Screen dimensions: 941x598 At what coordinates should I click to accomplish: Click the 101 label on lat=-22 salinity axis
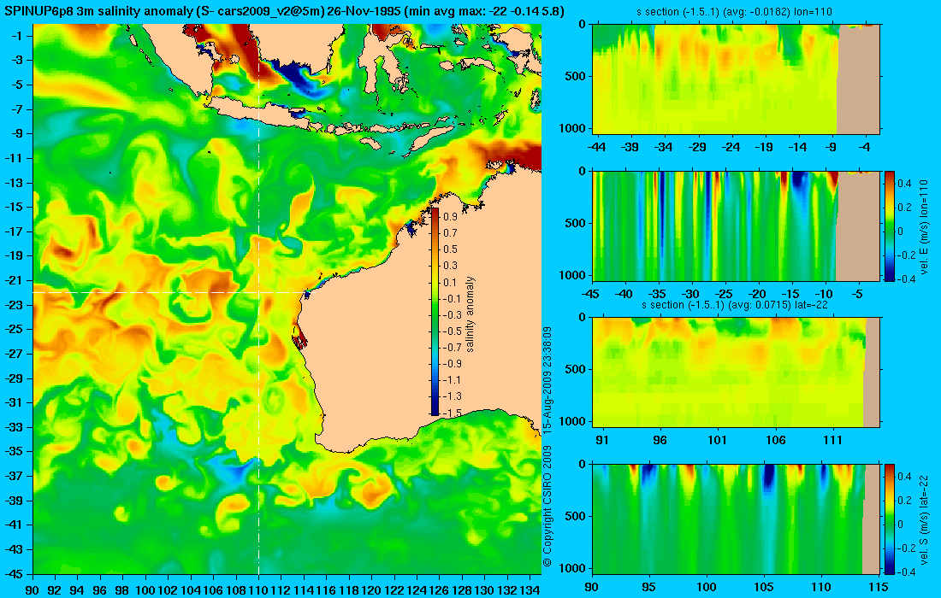[717, 441]
